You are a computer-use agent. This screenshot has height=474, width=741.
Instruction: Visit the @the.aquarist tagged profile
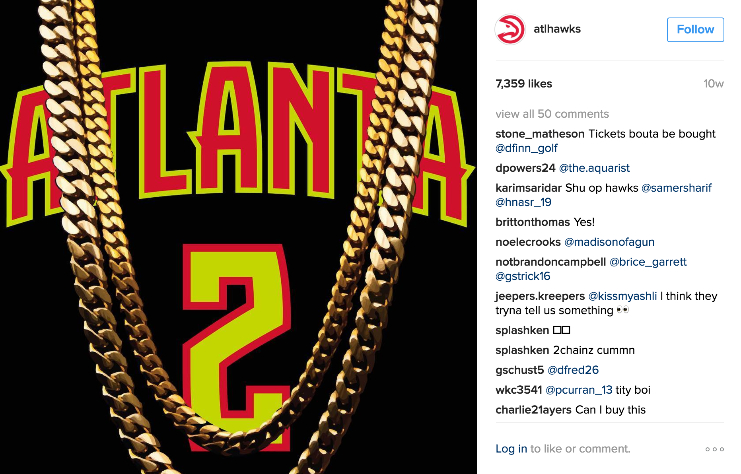pos(594,168)
